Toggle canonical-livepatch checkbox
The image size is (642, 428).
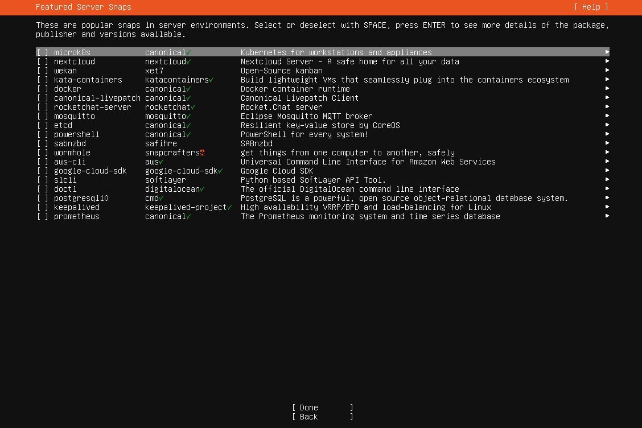click(43, 98)
